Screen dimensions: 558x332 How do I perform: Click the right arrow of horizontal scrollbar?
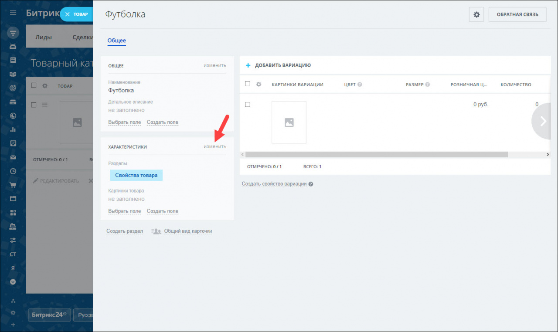(548, 154)
